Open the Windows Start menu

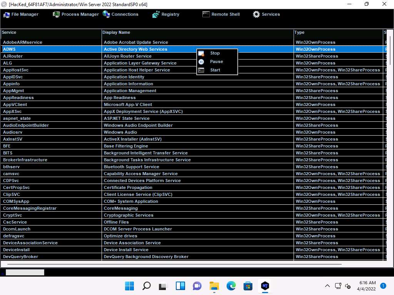click(x=130, y=286)
